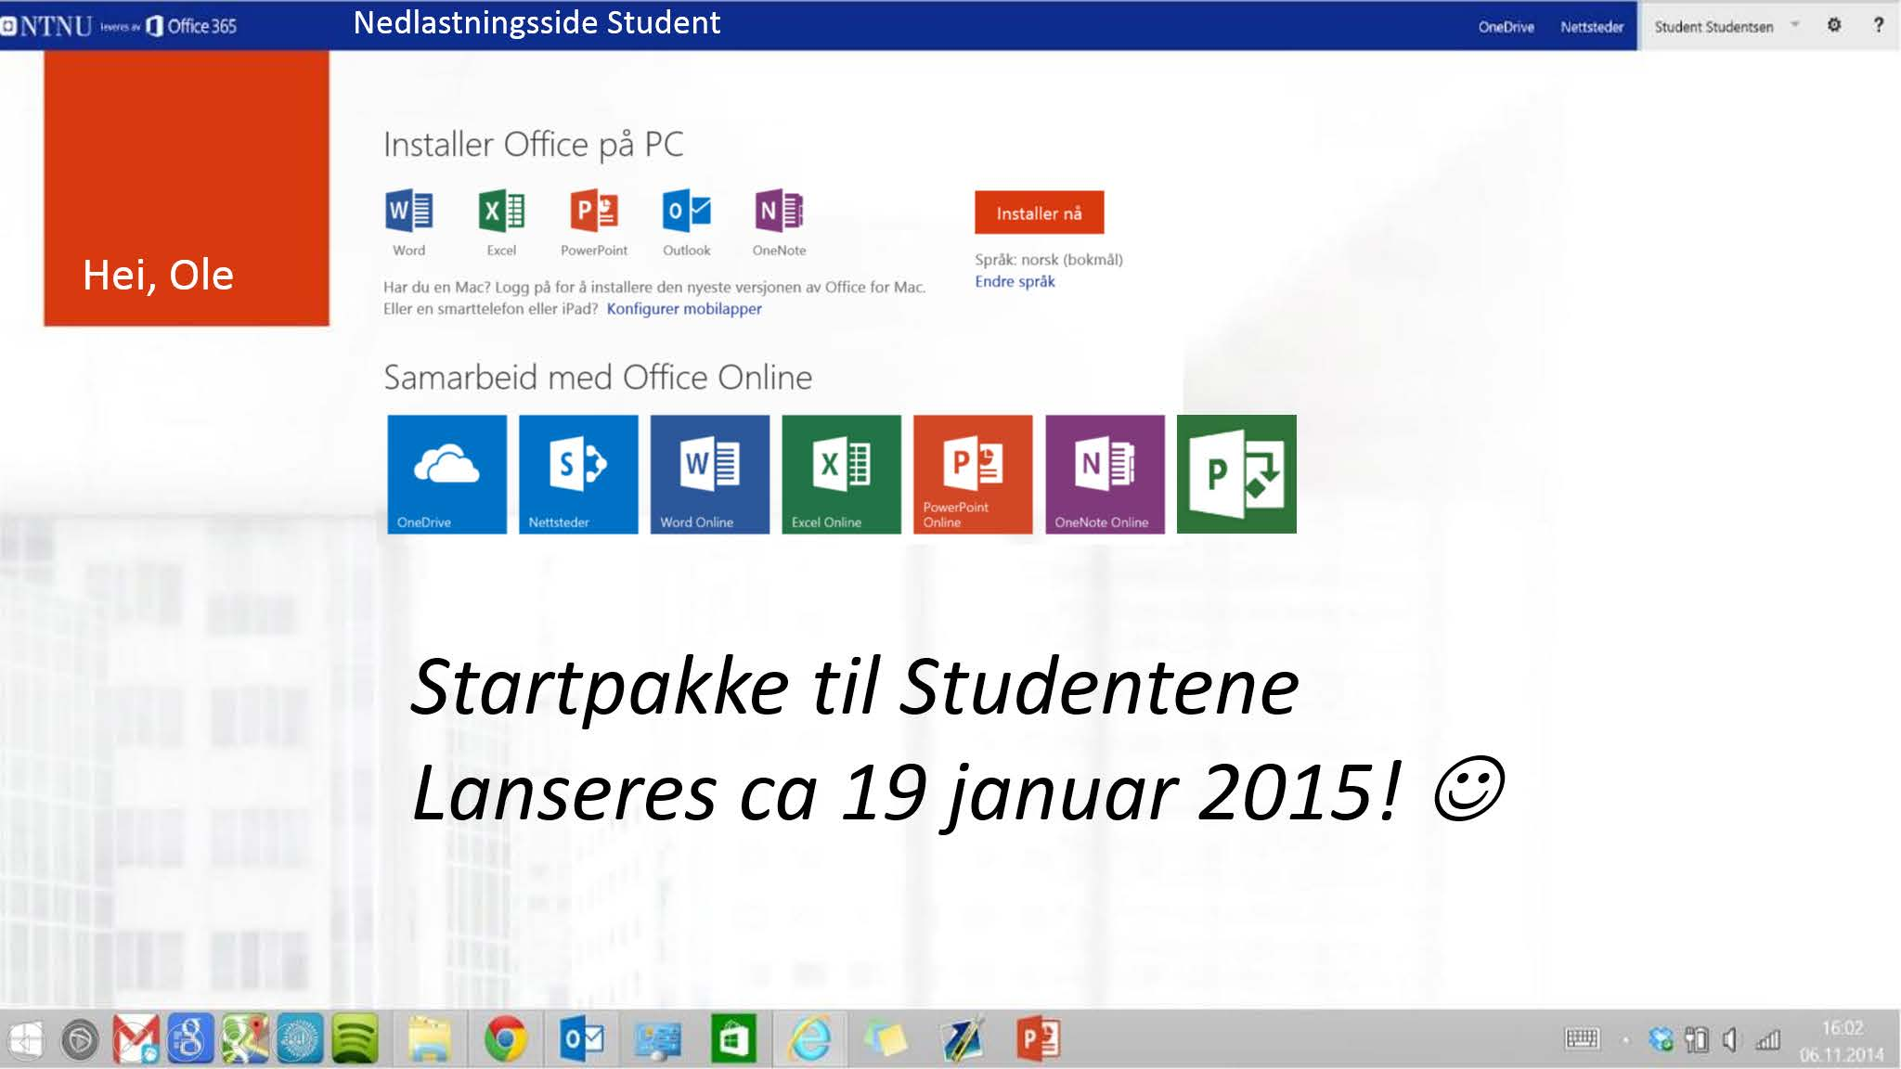Image resolution: width=1901 pixels, height=1069 pixels.
Task: Click the help question mark icon
Action: click(1878, 25)
